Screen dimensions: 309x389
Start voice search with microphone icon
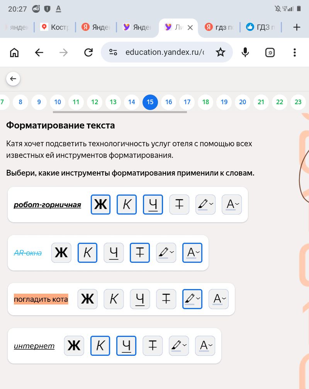click(245, 52)
